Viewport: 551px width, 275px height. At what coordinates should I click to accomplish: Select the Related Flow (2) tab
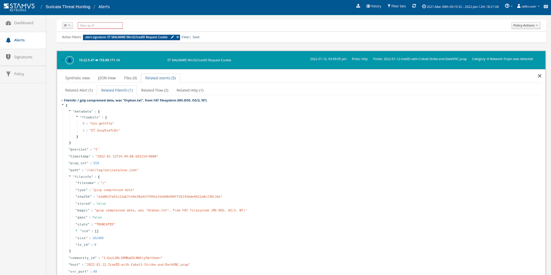155,90
